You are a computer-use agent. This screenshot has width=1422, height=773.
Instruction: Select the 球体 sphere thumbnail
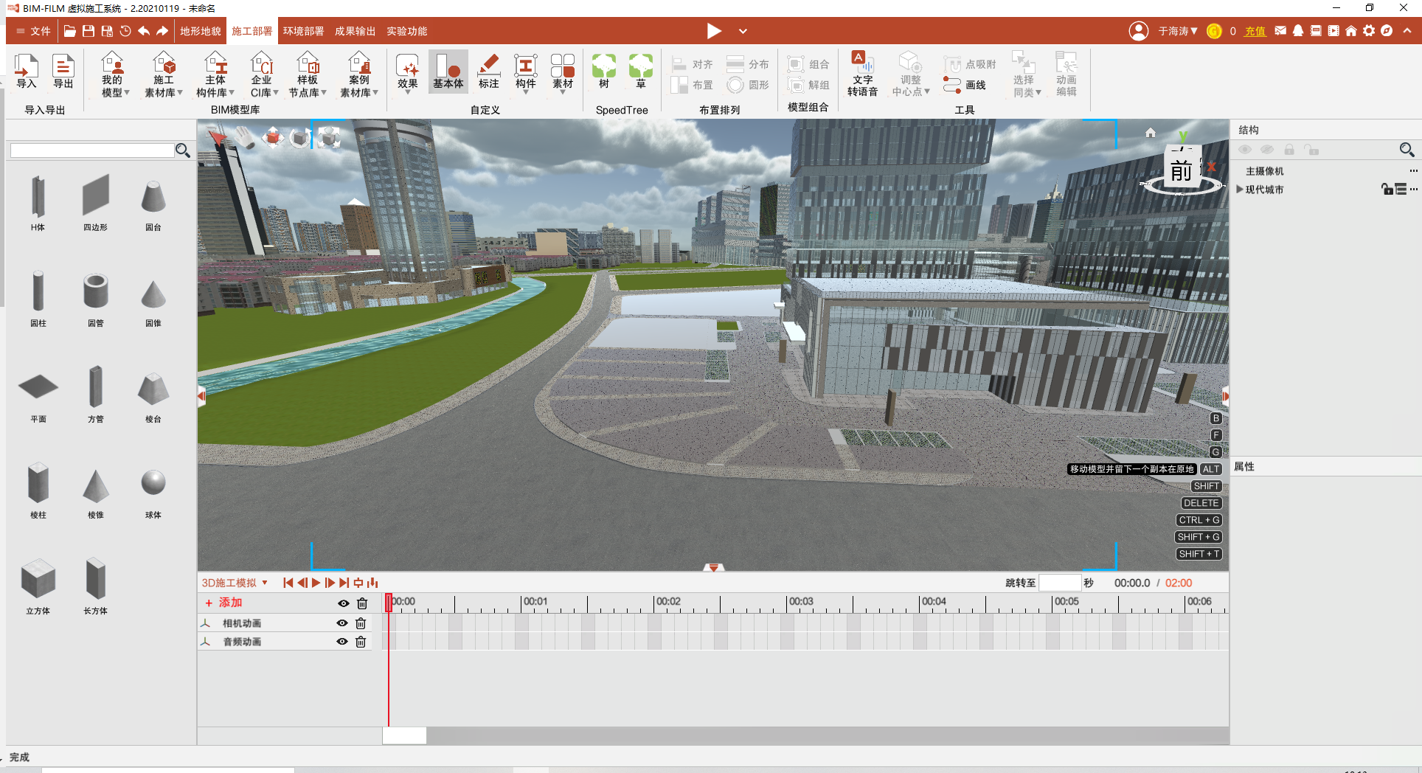(x=153, y=485)
